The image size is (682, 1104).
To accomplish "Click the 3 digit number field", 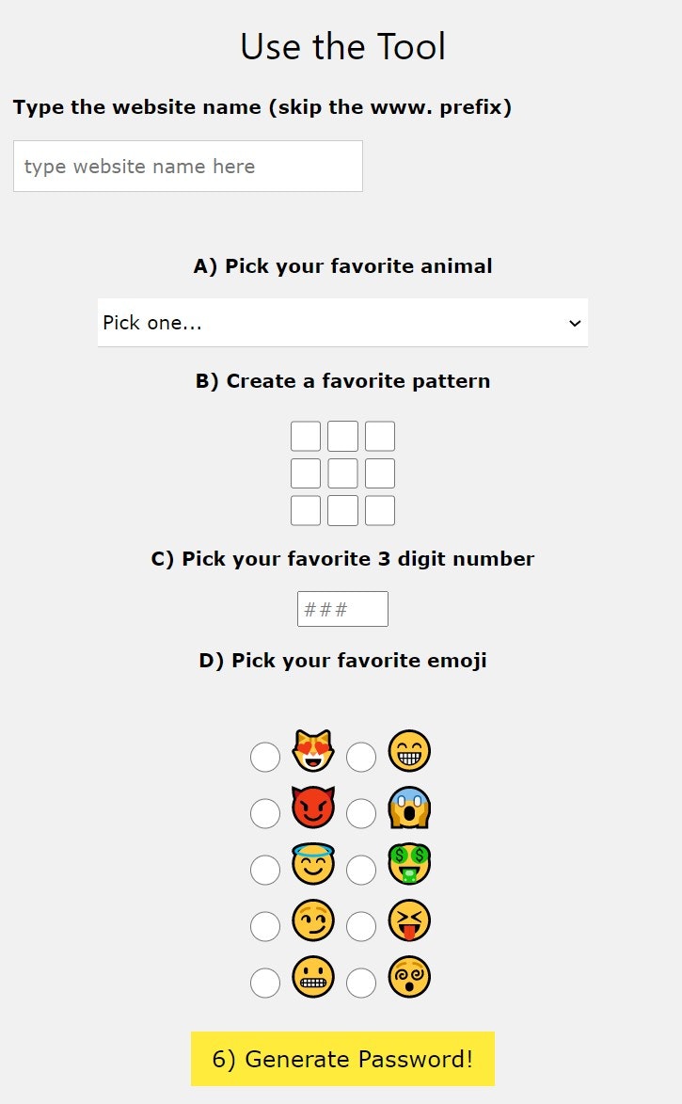I will coord(342,609).
